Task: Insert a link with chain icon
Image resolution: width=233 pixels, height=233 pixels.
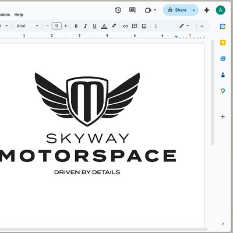Action: (x=125, y=26)
